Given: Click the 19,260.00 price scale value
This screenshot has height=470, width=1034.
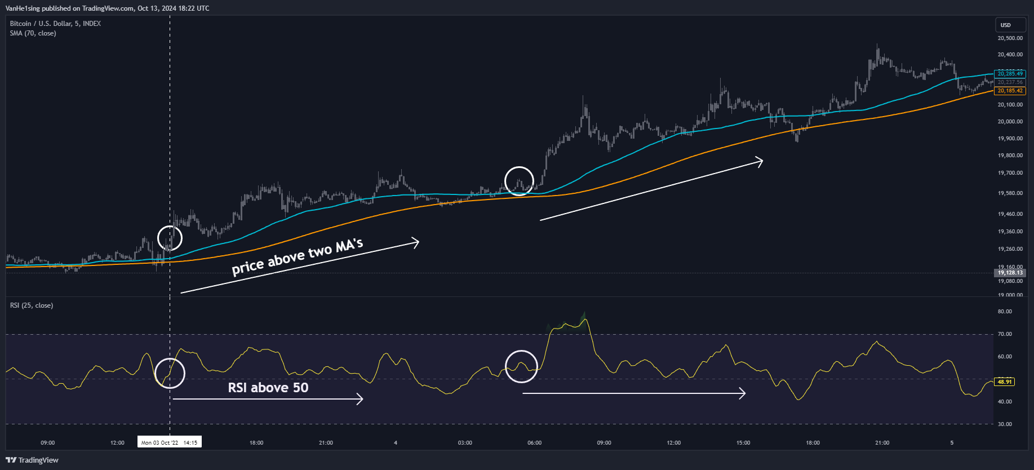Looking at the screenshot, I should coord(1010,249).
